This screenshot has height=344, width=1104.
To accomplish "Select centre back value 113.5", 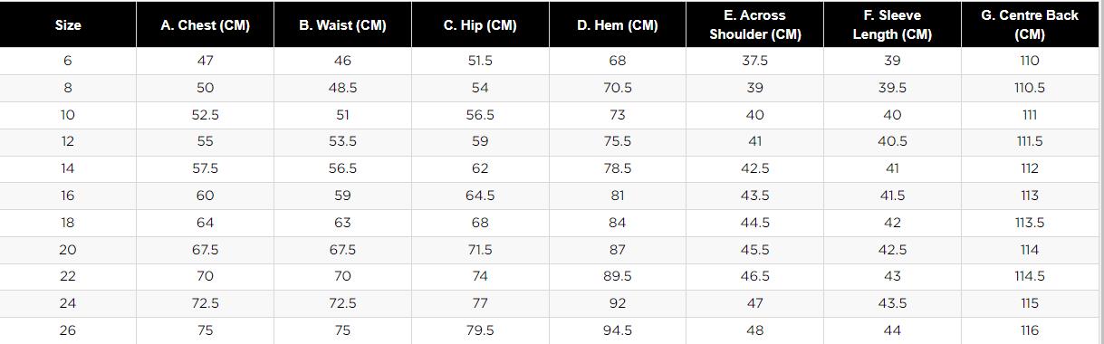I will click(1030, 223).
